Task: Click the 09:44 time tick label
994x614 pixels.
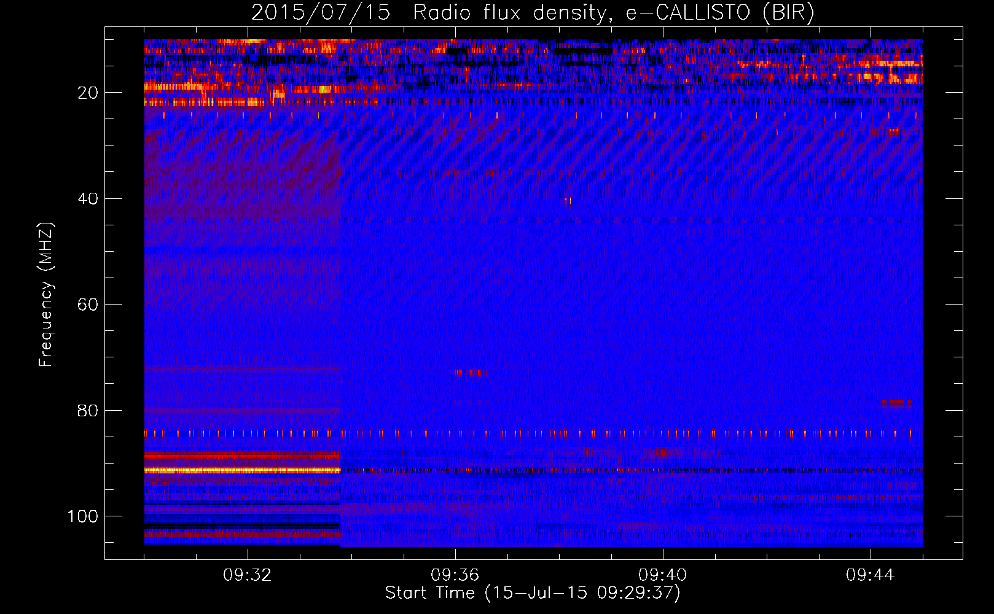Action: tap(871, 575)
